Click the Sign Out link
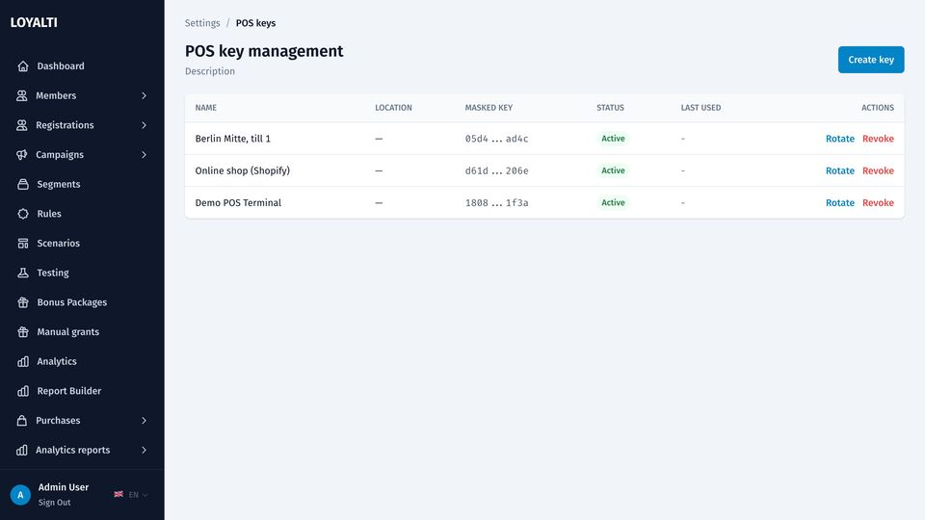 pos(54,503)
